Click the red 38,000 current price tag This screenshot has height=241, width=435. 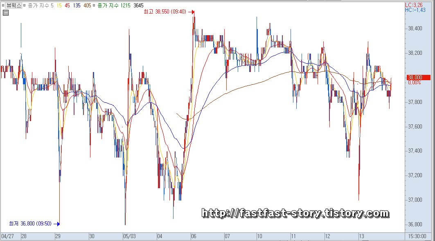pos(419,77)
